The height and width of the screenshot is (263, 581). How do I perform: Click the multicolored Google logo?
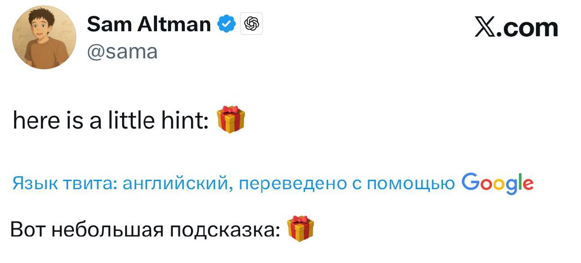[x=497, y=182]
